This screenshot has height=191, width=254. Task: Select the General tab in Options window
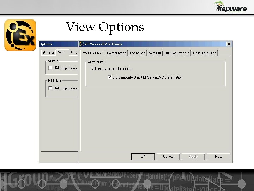[x=49, y=53]
